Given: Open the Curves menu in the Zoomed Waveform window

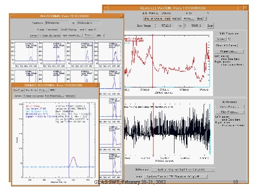Looking at the screenshot, I should tap(18, 96).
